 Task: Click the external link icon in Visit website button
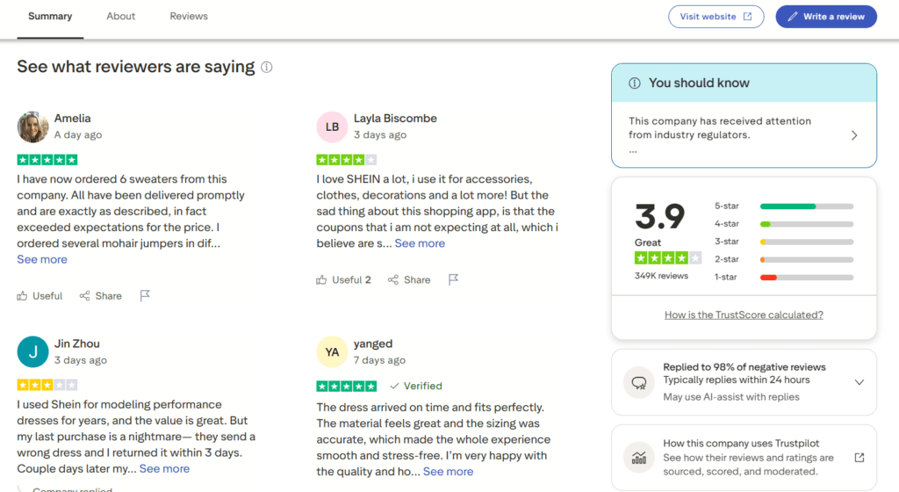click(x=748, y=16)
